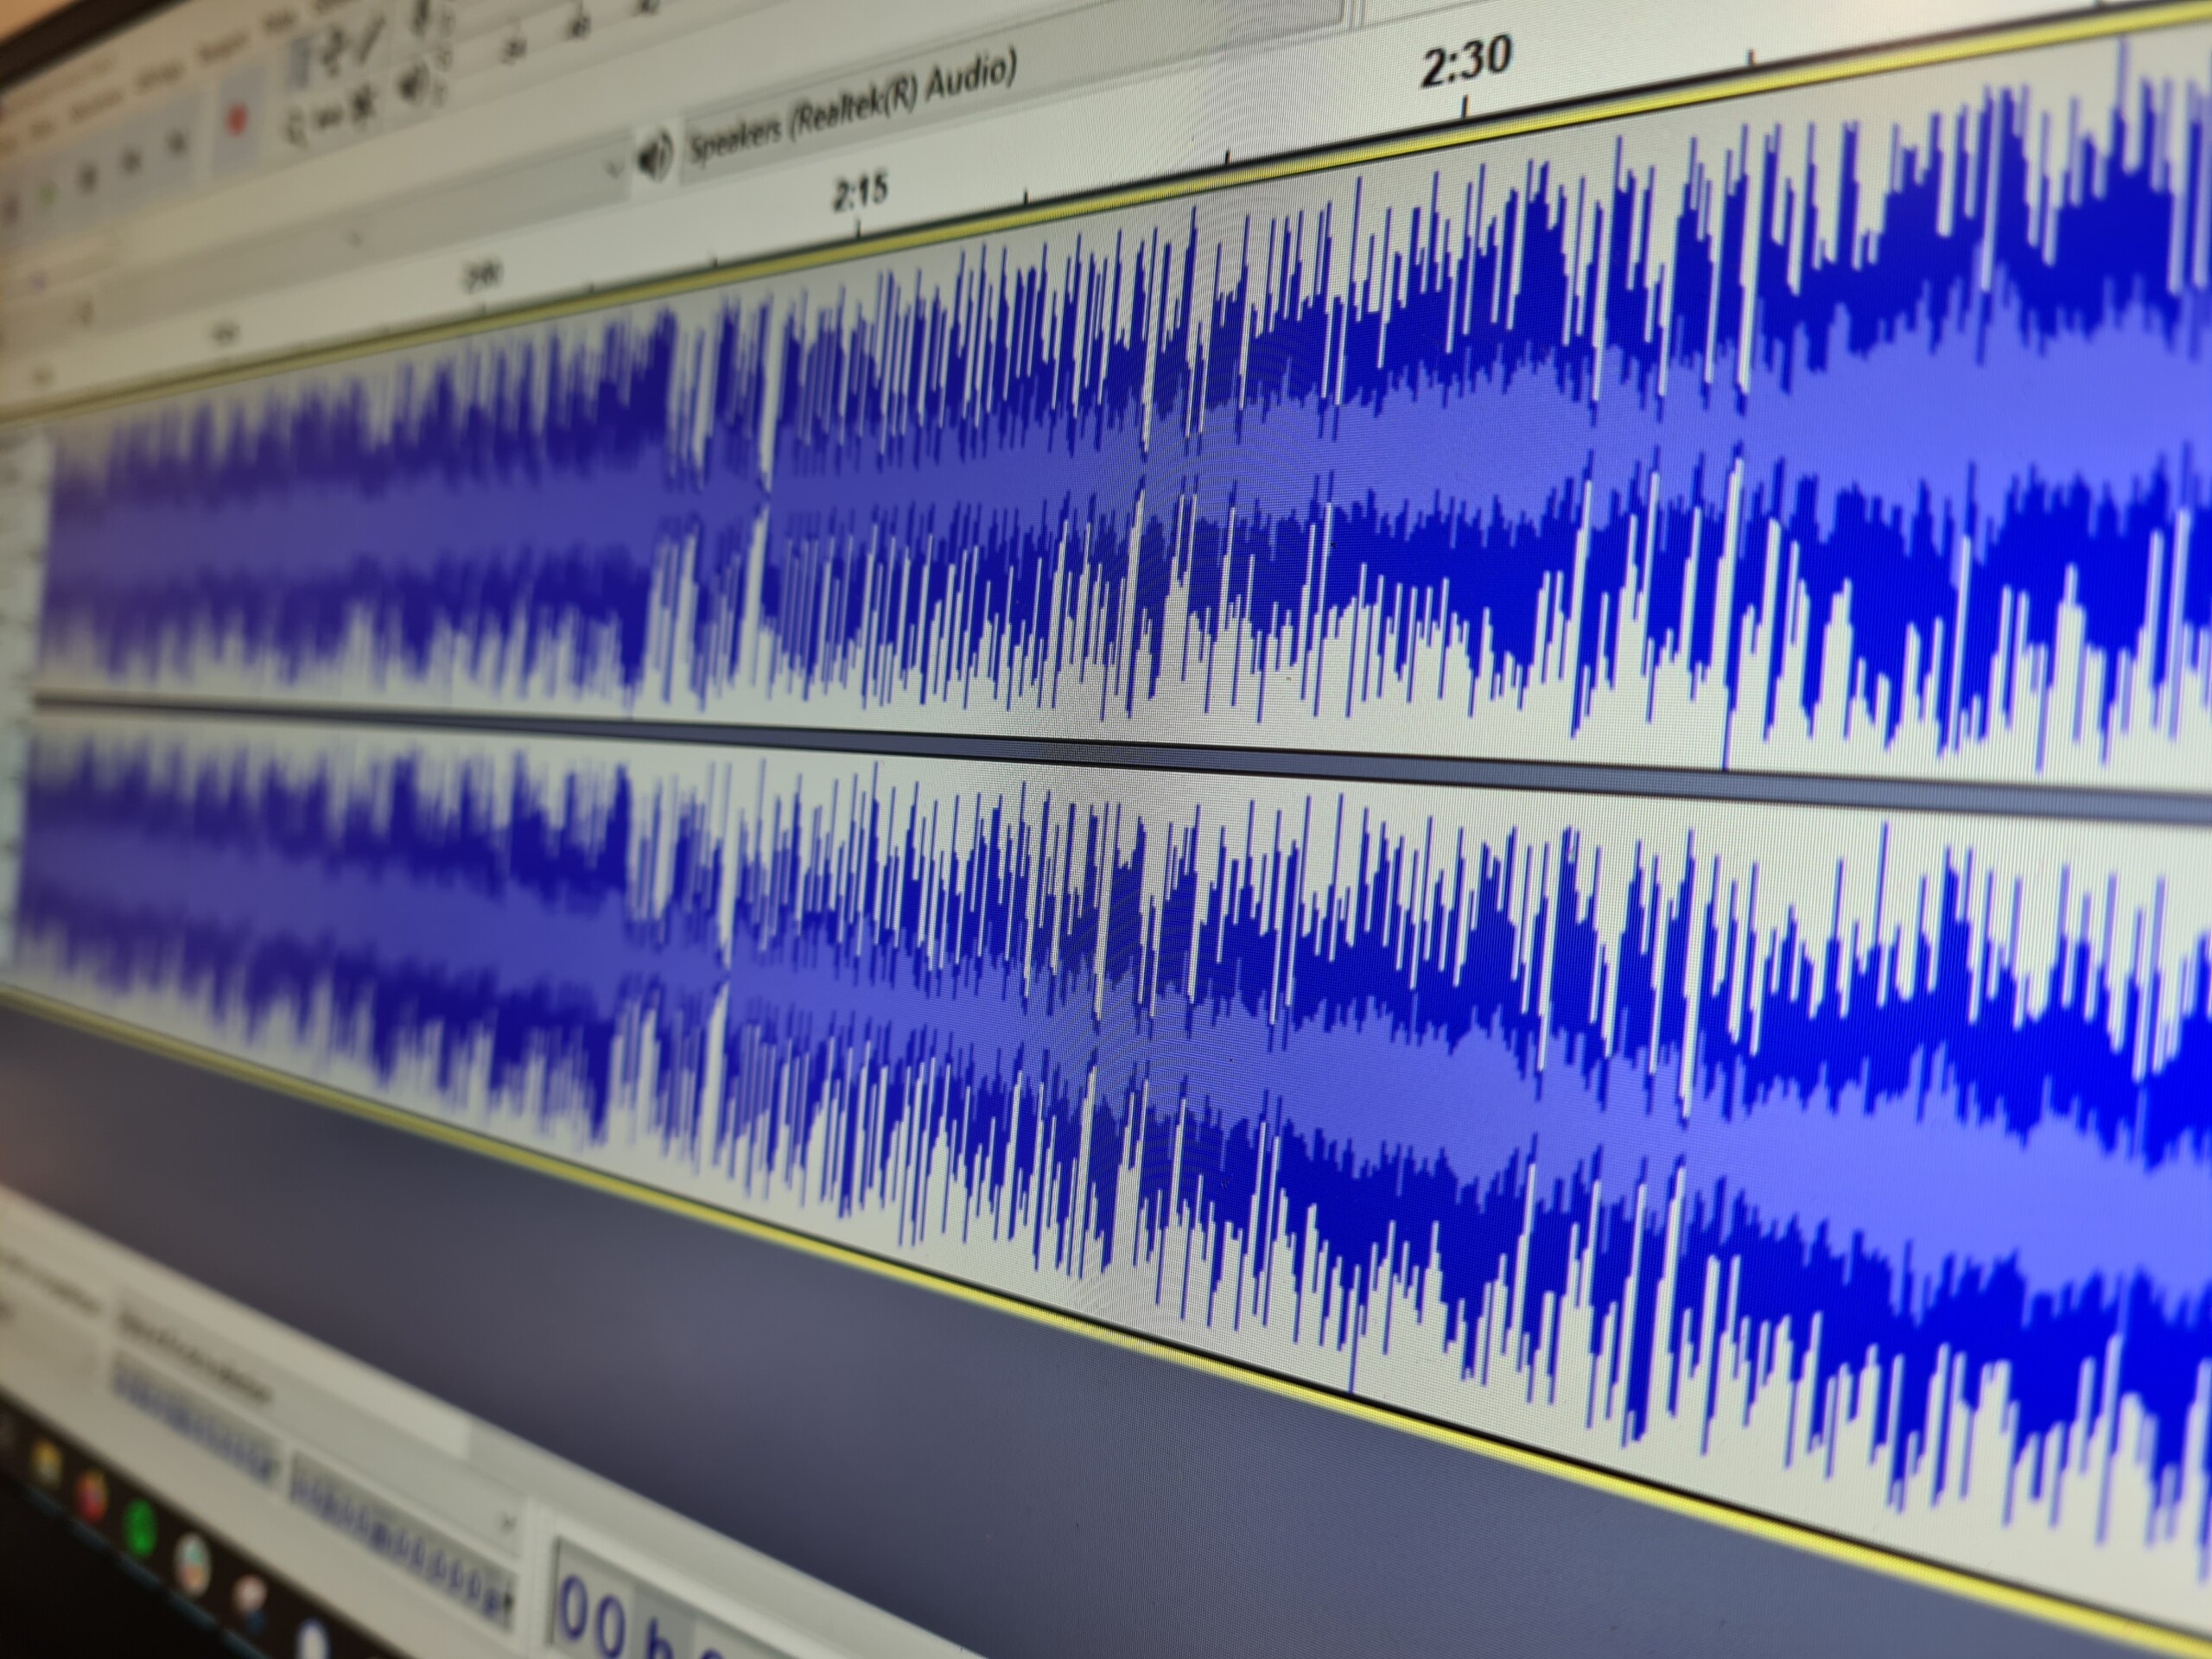Click the 2:00 mark on the timeline ruler
Image resolution: width=2212 pixels, height=1659 pixels.
pyautogui.click(x=483, y=276)
